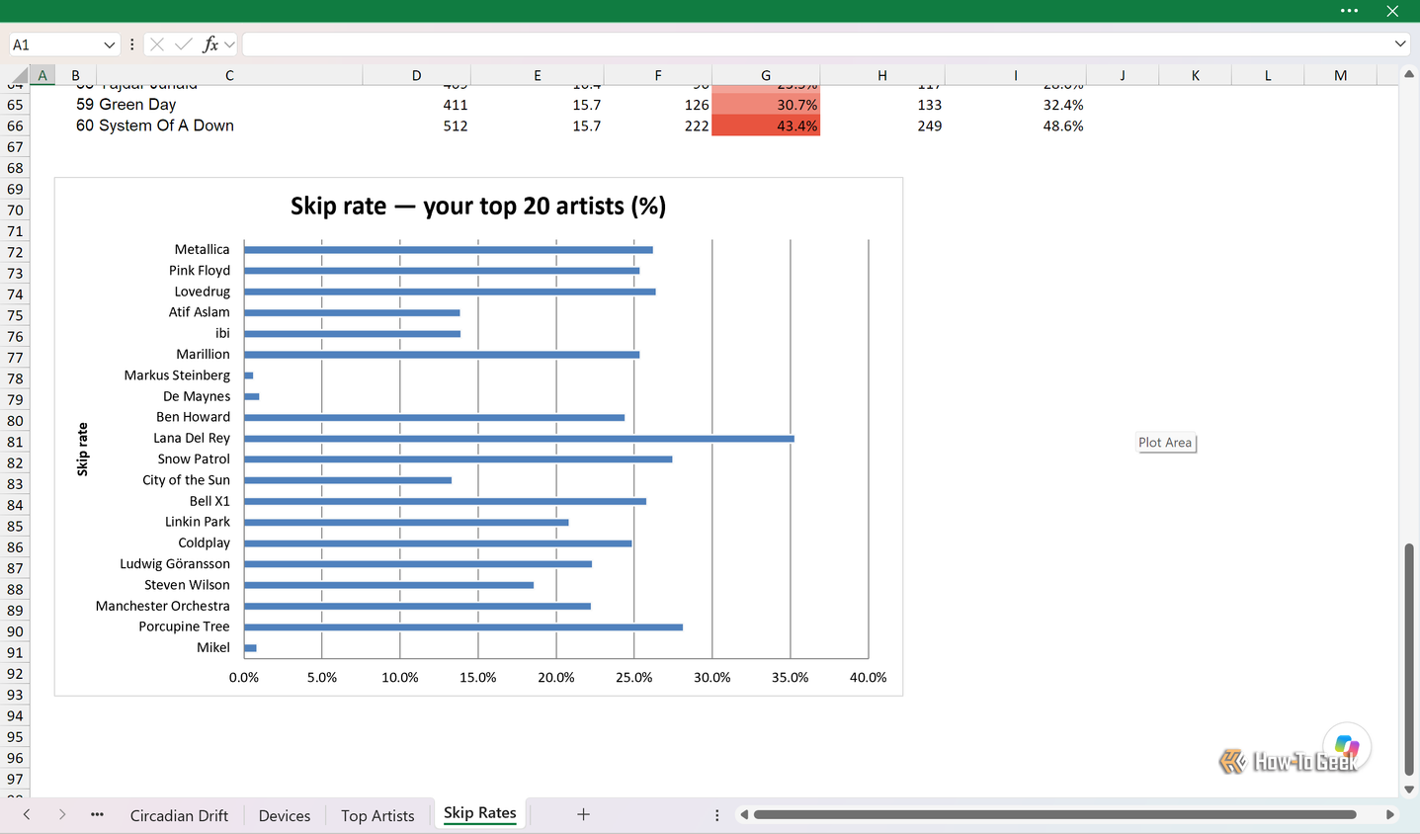The image size is (1420, 834).
Task: Click the Coldplay bar in chart
Action: tap(438, 542)
